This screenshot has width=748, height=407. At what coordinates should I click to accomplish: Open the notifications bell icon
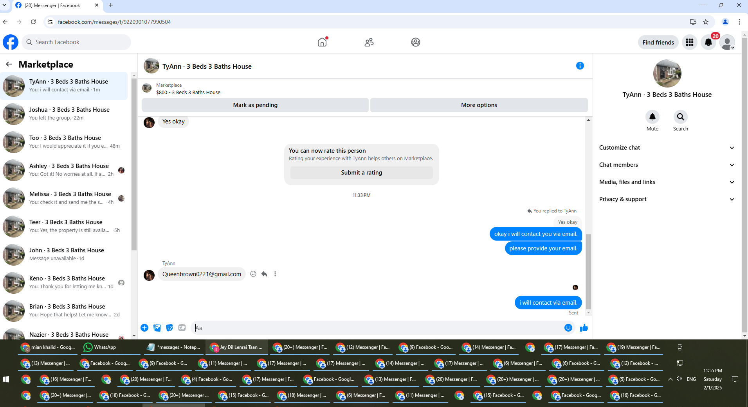[708, 42]
